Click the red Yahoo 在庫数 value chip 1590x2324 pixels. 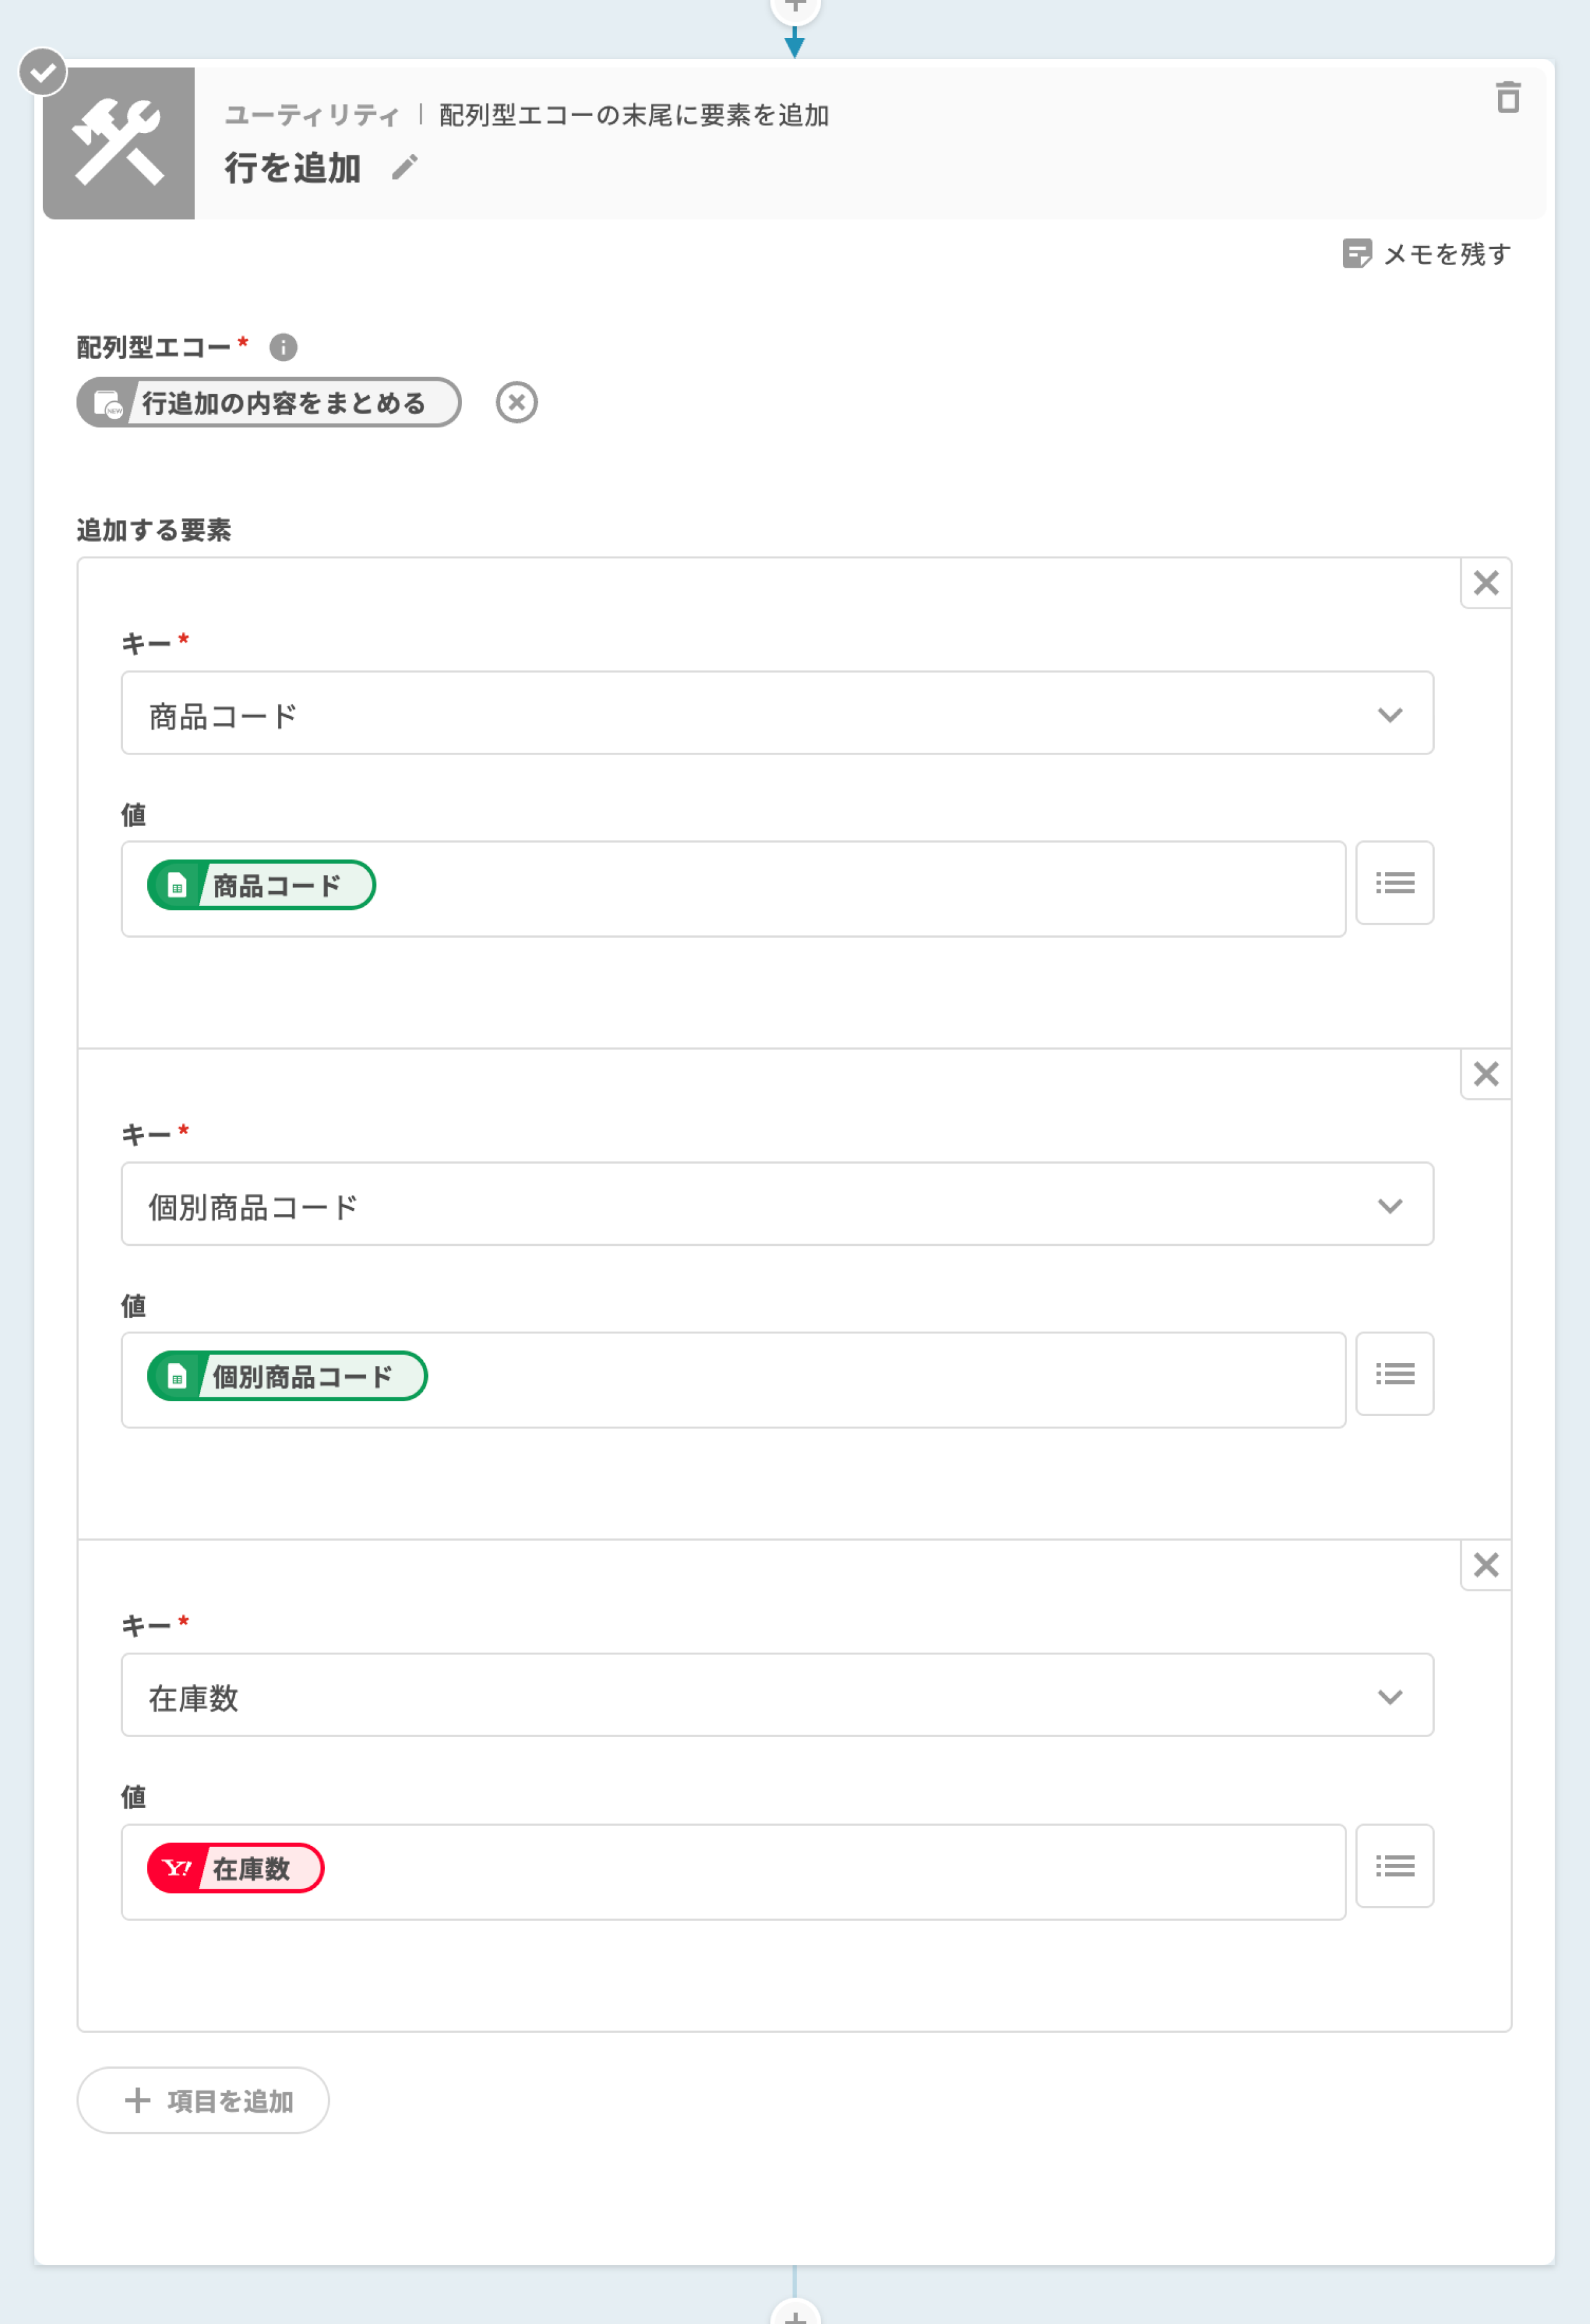pyautogui.click(x=236, y=1868)
